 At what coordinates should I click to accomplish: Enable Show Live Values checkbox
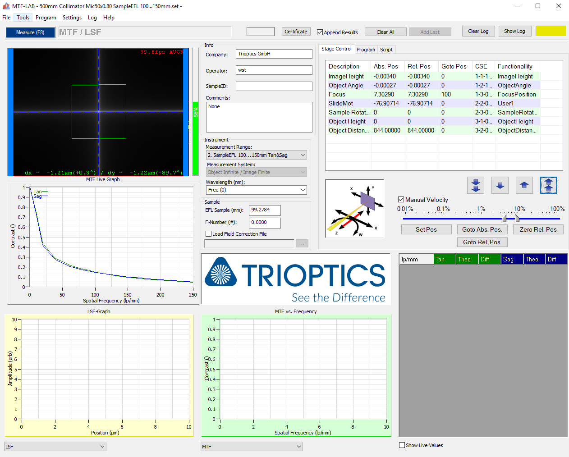tap(402, 445)
